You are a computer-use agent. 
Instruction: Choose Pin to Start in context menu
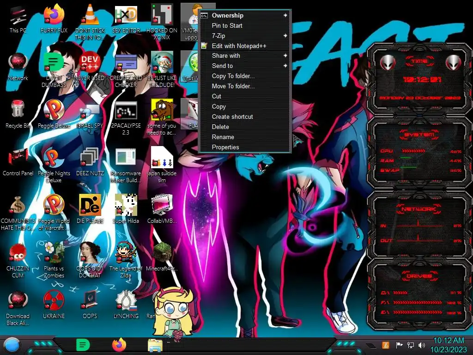pos(245,26)
